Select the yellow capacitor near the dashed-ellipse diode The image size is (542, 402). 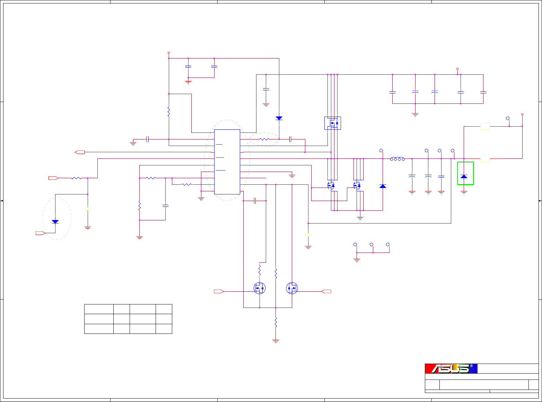click(88, 209)
